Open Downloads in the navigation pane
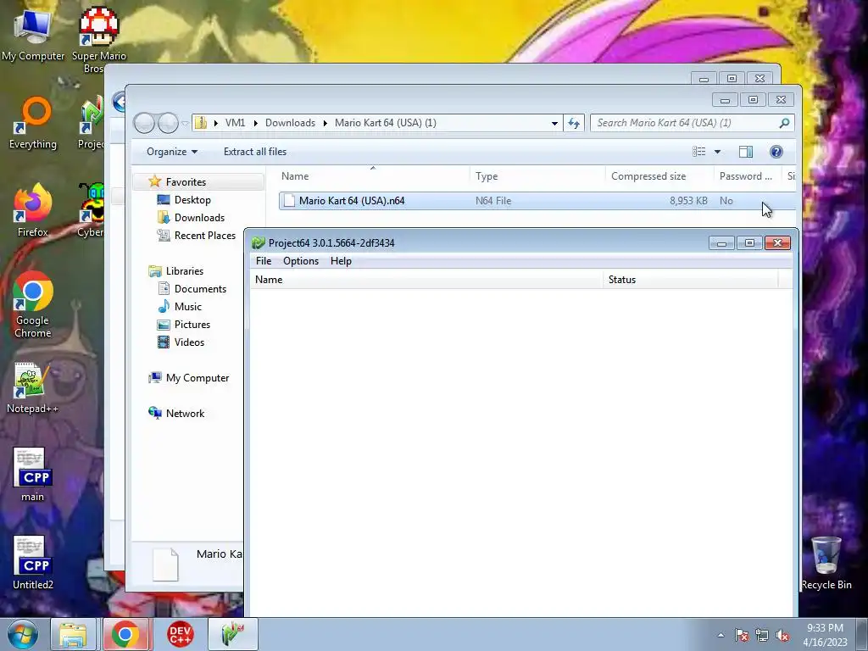The image size is (868, 651). tap(199, 218)
